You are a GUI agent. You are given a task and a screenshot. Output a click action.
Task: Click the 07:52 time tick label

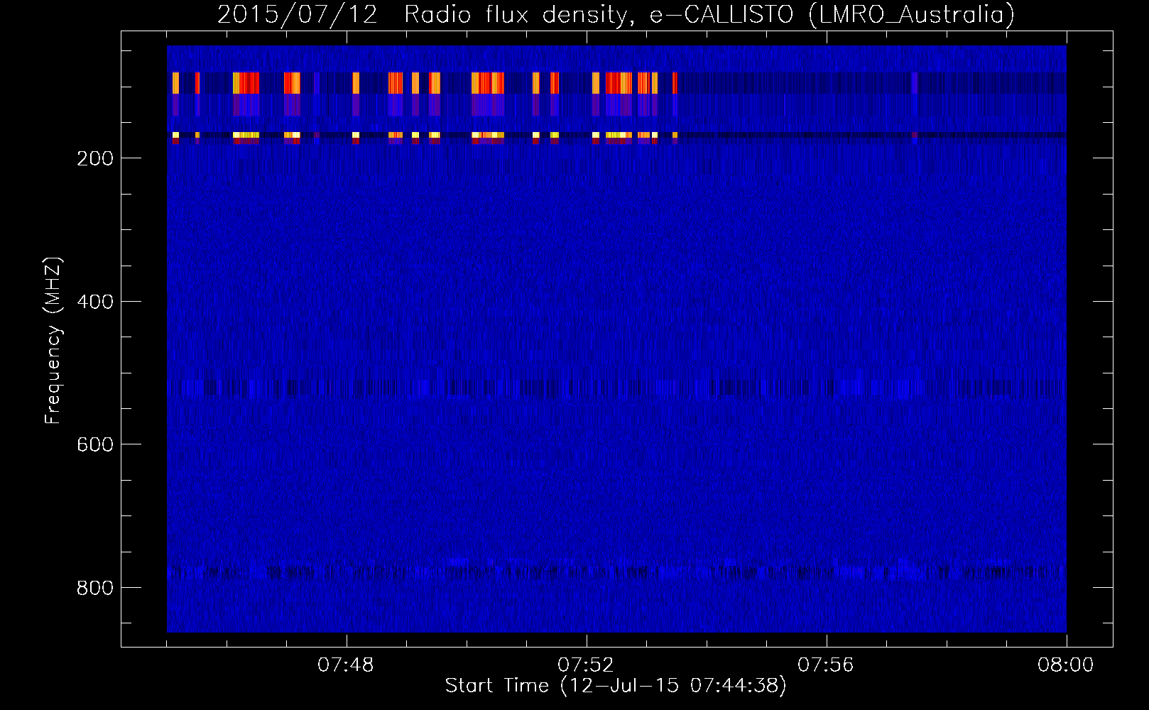tap(586, 665)
